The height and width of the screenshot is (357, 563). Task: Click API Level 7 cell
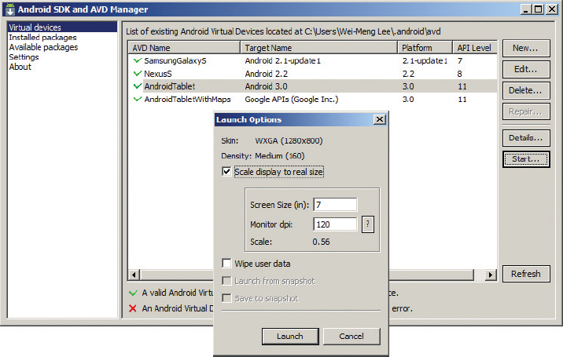[x=460, y=60]
